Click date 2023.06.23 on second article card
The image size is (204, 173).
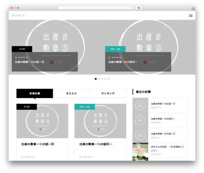pyautogui.click(x=88, y=157)
